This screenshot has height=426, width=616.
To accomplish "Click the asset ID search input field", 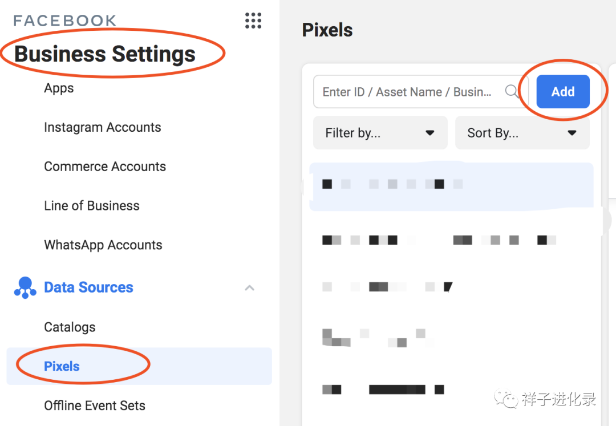I will pos(411,91).
